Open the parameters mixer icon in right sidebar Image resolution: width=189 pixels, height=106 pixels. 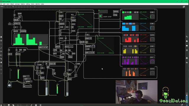(187, 62)
